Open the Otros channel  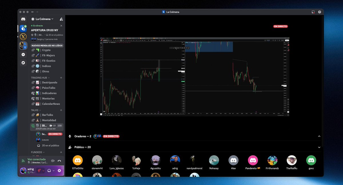pos(47,72)
